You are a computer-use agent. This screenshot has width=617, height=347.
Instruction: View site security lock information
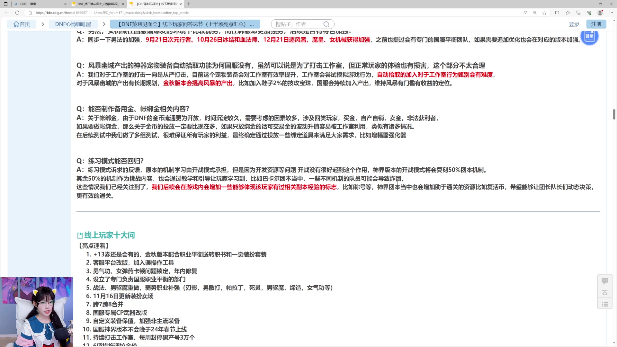tap(30, 13)
